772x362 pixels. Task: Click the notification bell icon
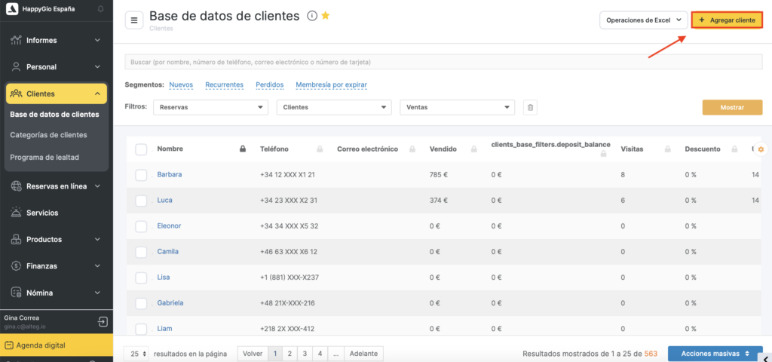(101, 8)
